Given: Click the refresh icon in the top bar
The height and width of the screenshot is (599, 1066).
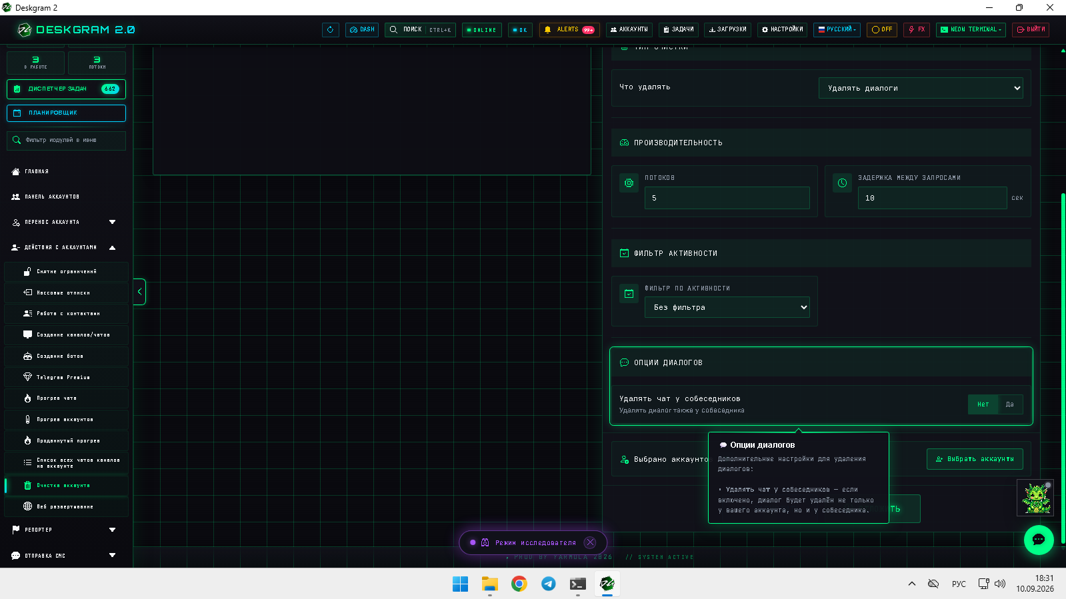Looking at the screenshot, I should 331,30.
